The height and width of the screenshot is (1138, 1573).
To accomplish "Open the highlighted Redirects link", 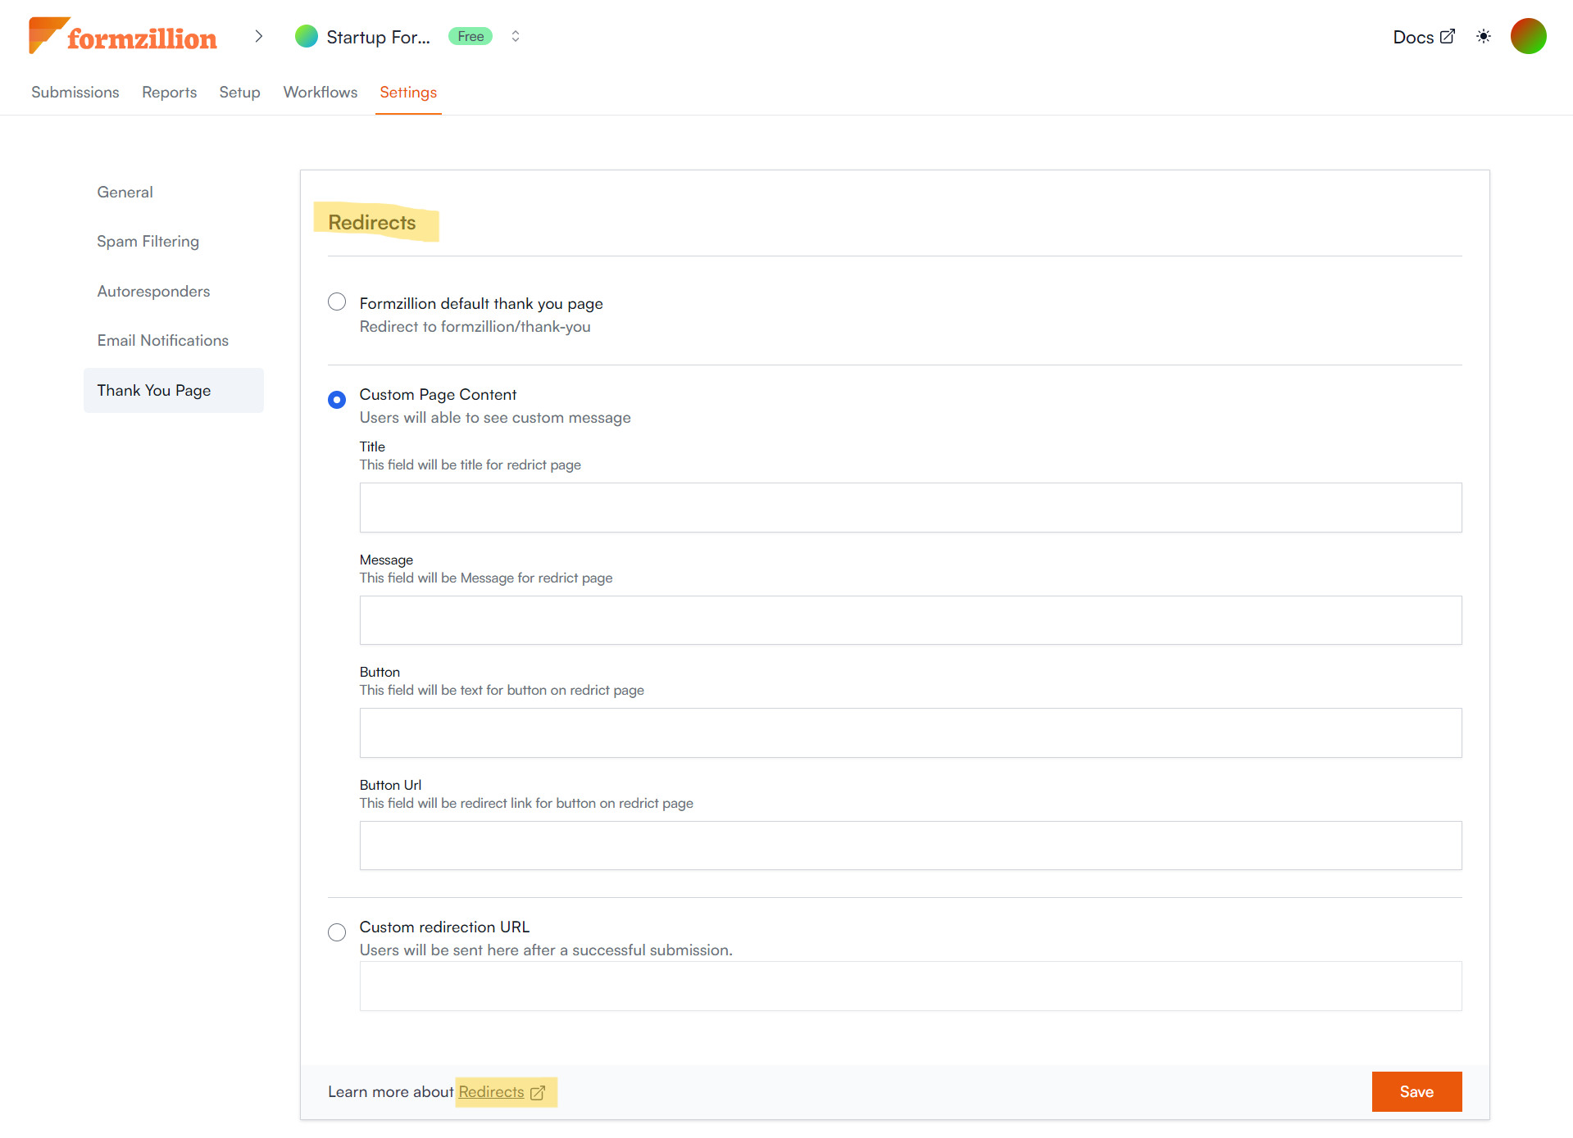I will point(492,1091).
